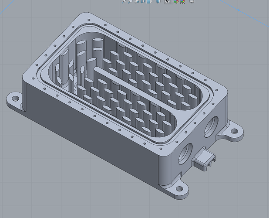This screenshot has height=218, width=269.
Task: Click the Previous View icon
Action: click(137, 1)
